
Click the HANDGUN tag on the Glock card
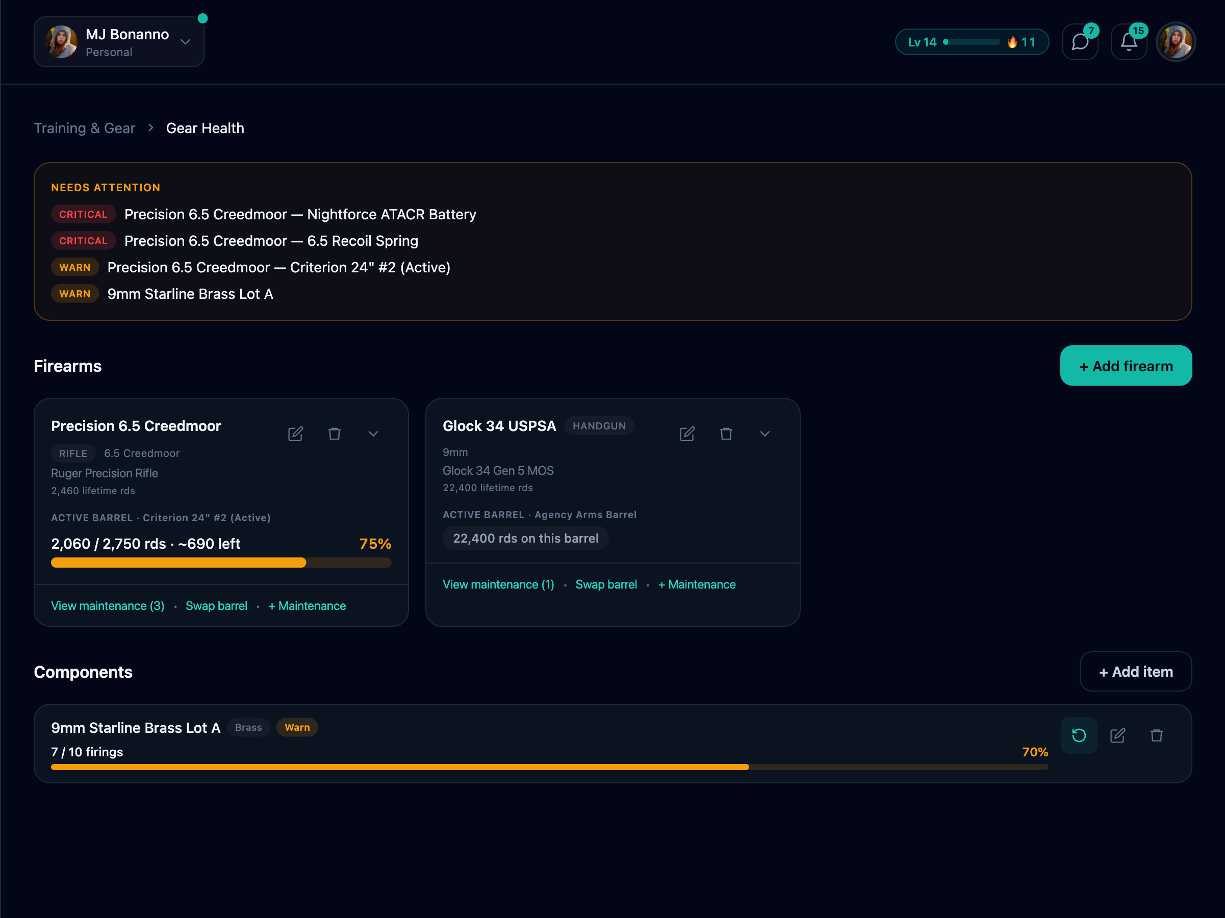pyautogui.click(x=599, y=426)
